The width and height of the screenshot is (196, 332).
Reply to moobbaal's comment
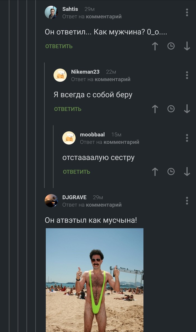[76, 172]
